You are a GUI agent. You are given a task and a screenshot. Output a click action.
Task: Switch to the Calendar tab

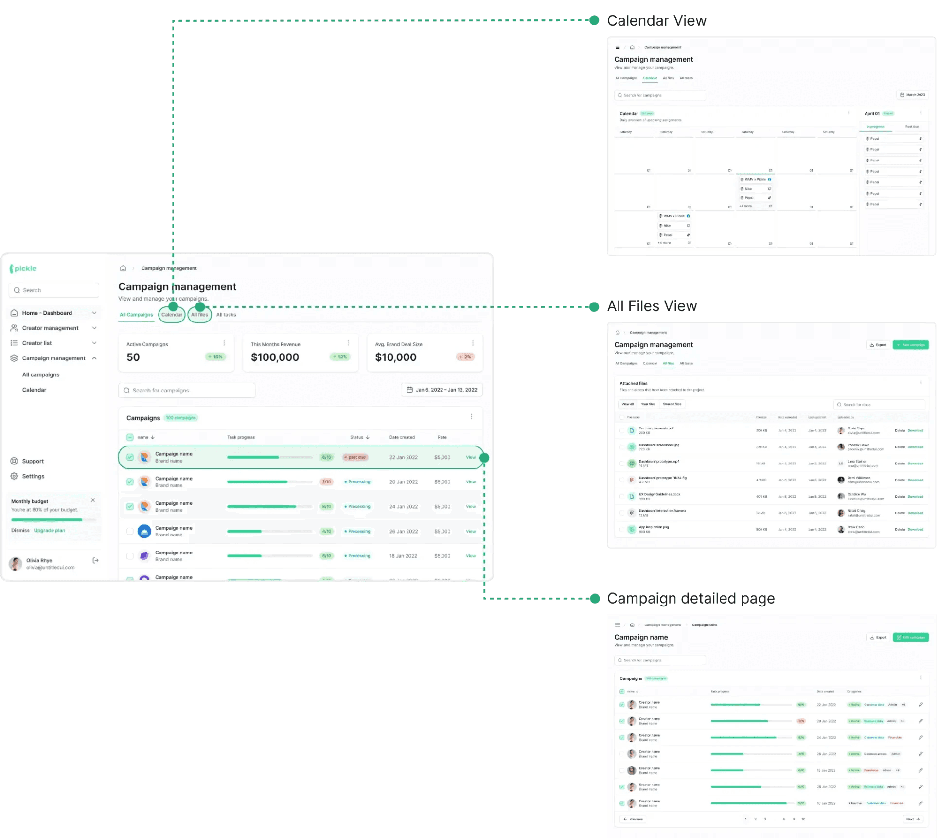172,315
